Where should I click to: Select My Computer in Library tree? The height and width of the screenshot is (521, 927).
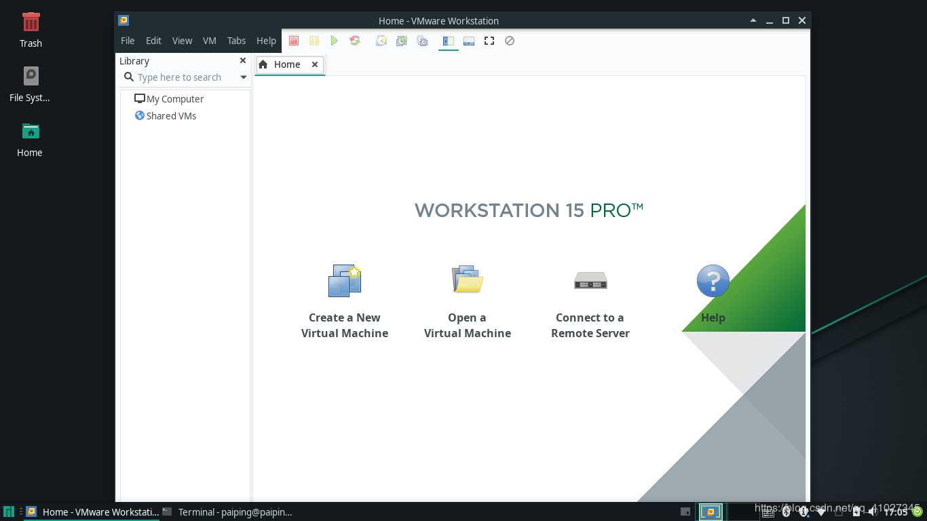point(169,98)
